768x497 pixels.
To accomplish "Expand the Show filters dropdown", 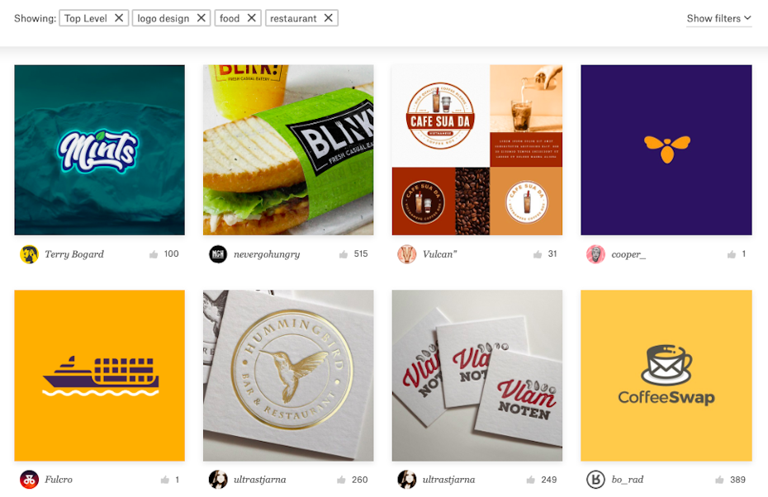I will click(x=718, y=19).
